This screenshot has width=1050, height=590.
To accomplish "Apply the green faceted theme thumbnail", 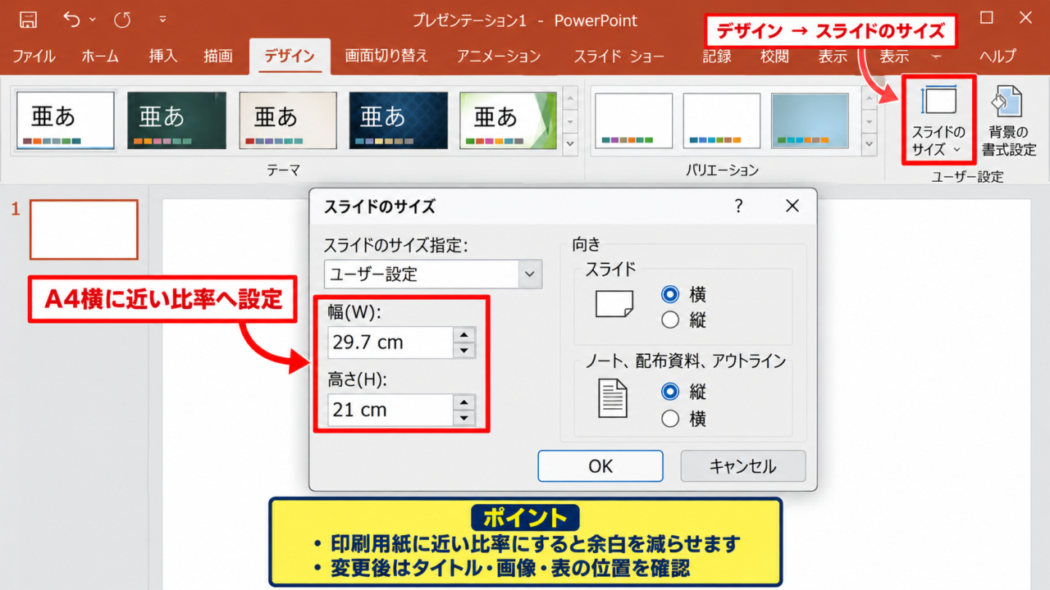I will [x=509, y=120].
